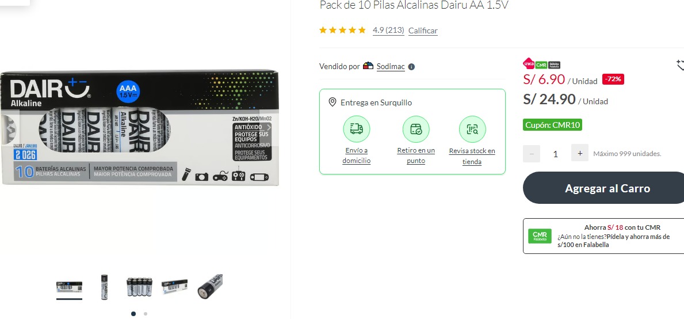Image resolution: width=684 pixels, height=319 pixels.
Task: Click the info icon beside Sodimac
Action: [x=411, y=67]
